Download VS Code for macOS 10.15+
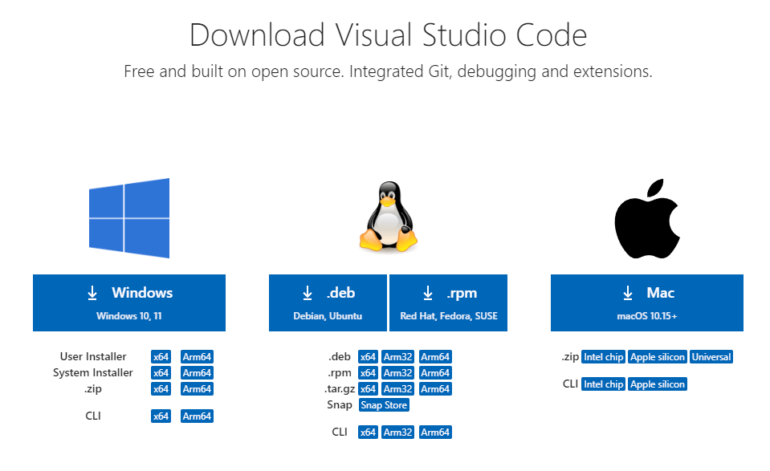The width and height of the screenshot is (770, 471). (647, 302)
